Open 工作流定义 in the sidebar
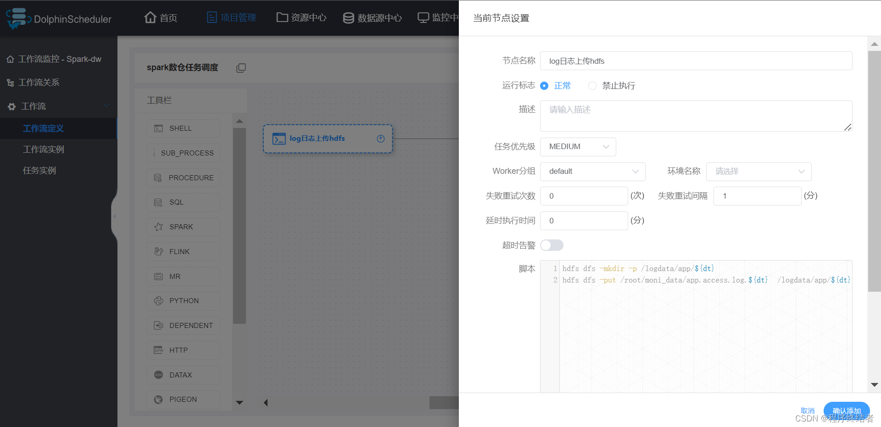The width and height of the screenshot is (881, 427). click(43, 128)
